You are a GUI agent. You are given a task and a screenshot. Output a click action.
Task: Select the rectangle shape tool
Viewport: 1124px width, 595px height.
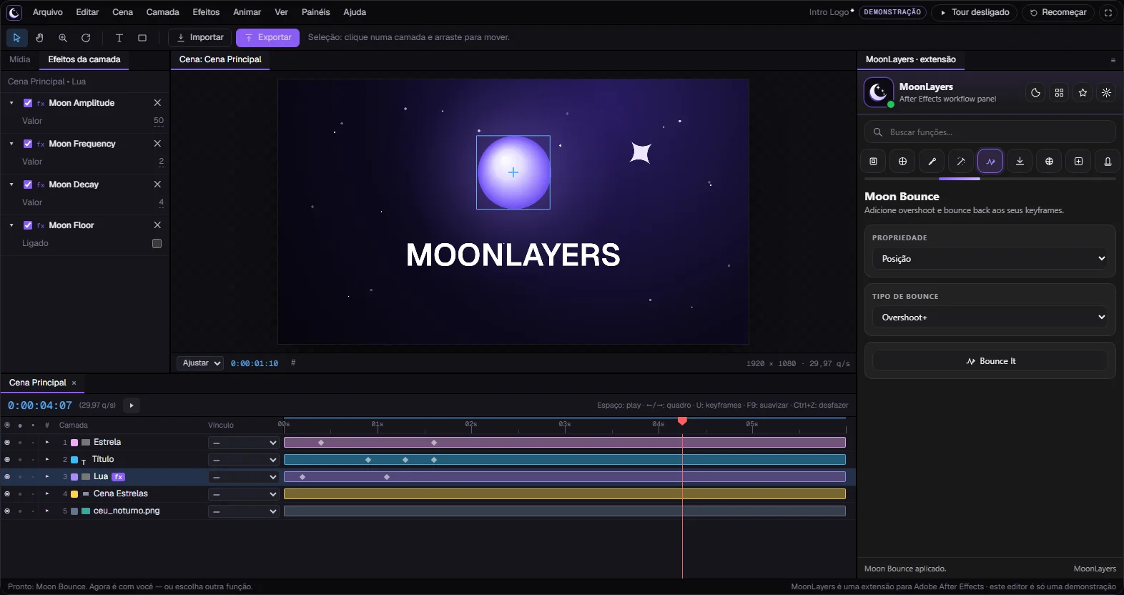tap(142, 38)
